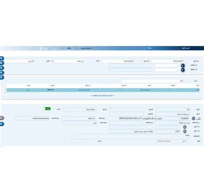Click the last document icon on upper sidebar
This screenshot has height=192, width=204.
(x=1, y=77)
